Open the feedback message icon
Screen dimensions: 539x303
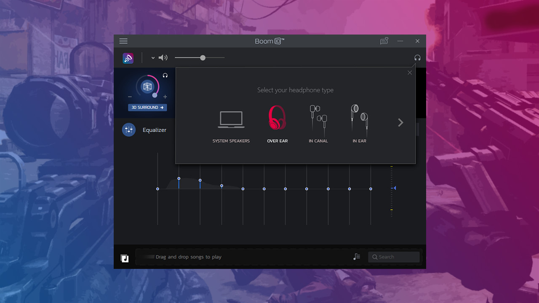[384, 41]
